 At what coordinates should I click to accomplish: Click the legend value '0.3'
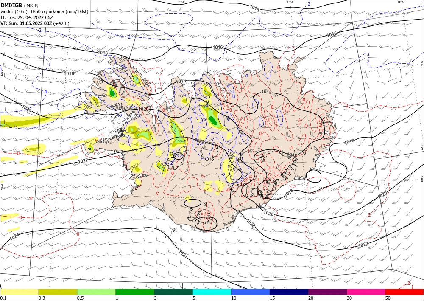tap(42, 298)
